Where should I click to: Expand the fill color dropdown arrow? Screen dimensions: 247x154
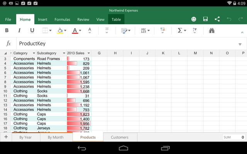(65, 30)
